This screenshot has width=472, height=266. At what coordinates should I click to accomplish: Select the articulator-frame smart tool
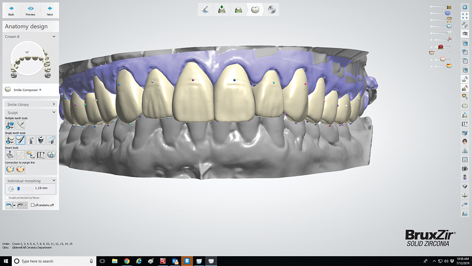tap(41, 154)
